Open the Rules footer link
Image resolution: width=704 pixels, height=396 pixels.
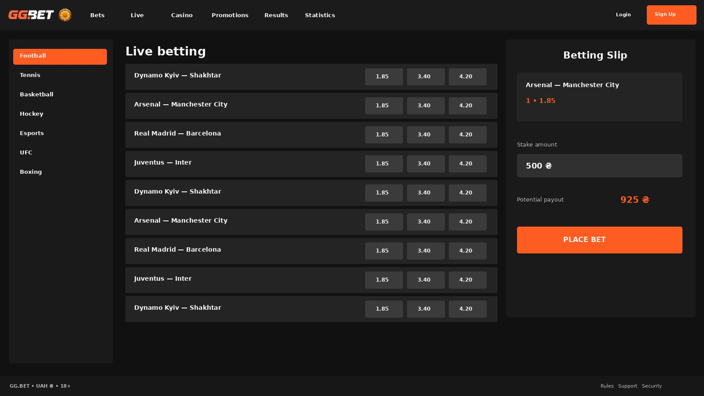[607, 386]
